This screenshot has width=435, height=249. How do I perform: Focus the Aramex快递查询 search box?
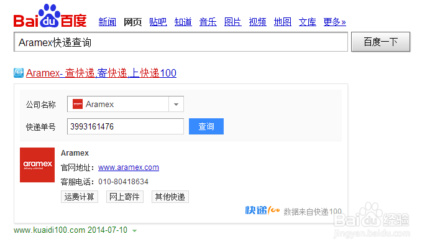tap(181, 42)
